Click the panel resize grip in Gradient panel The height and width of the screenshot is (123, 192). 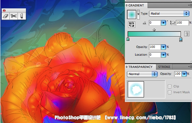tap(191, 61)
